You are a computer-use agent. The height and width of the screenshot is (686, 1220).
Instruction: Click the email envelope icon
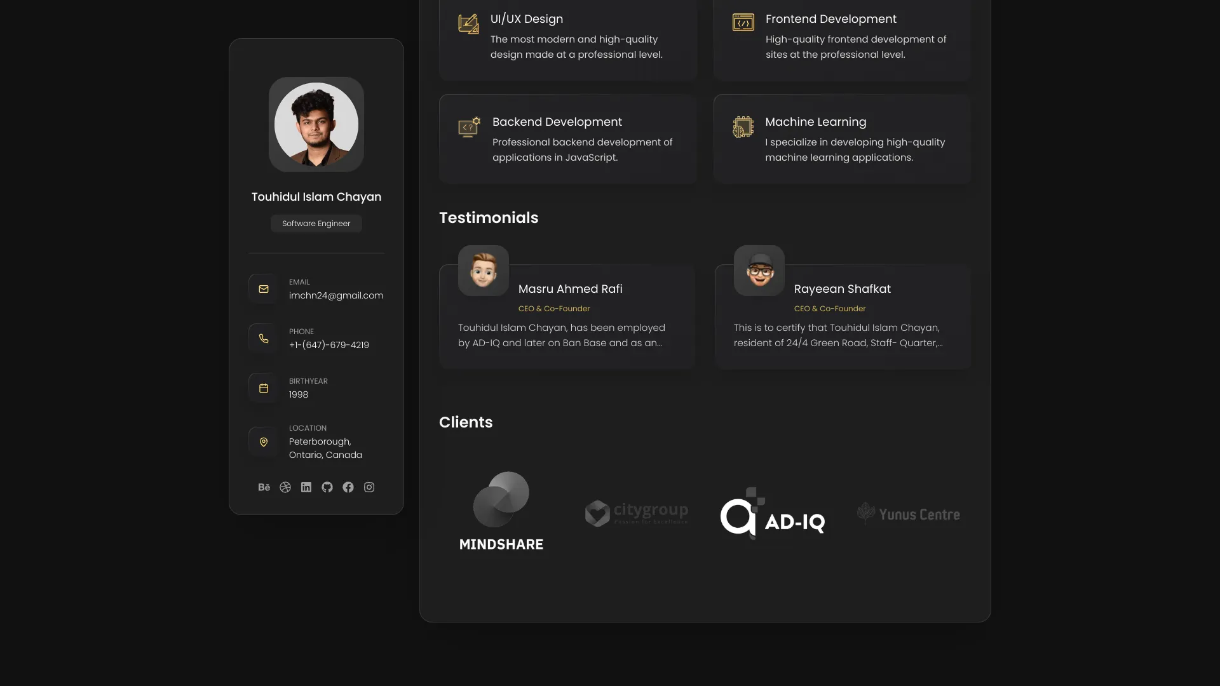pos(264,289)
